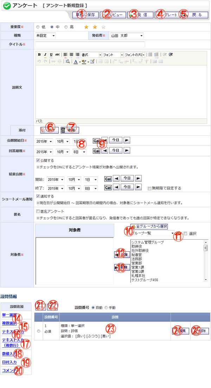
Task: Apply underline formatting in the editor
Action: tap(51, 55)
